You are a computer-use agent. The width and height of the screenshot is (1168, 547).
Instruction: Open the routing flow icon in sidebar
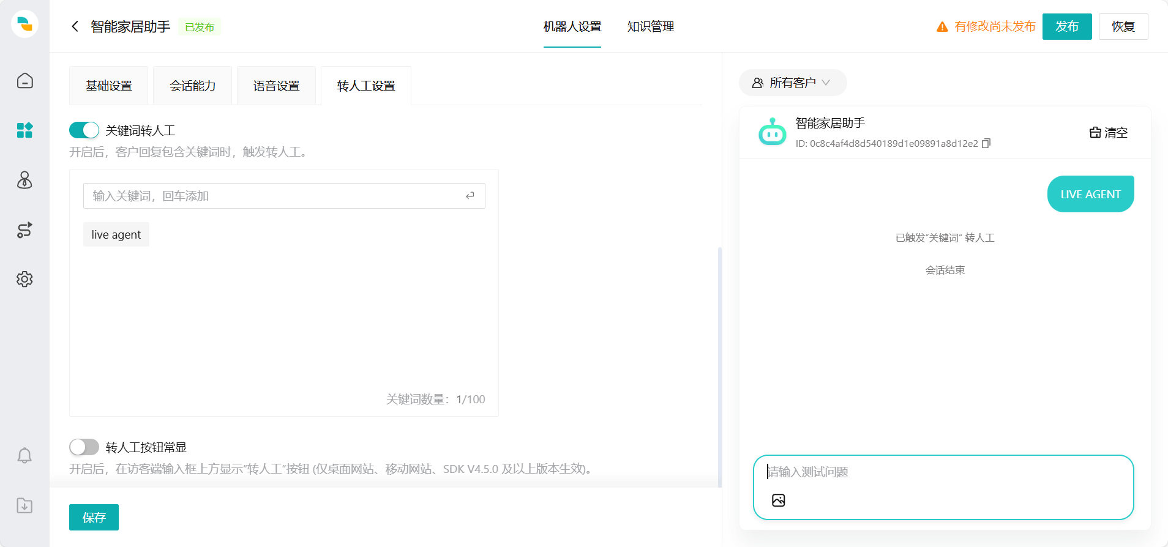coord(24,230)
